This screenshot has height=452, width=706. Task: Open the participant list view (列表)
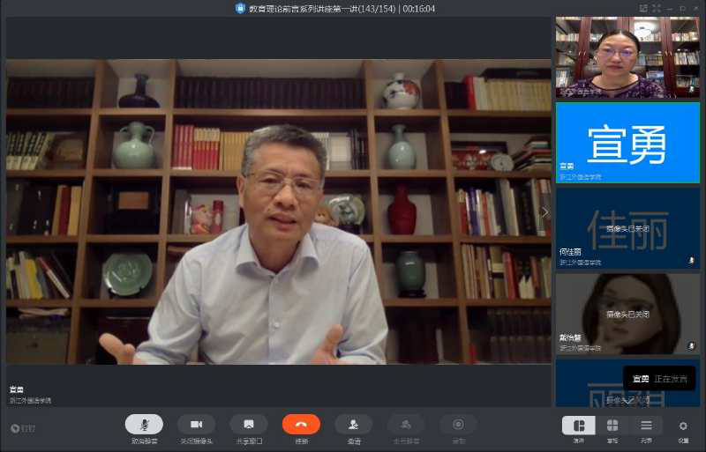click(646, 426)
